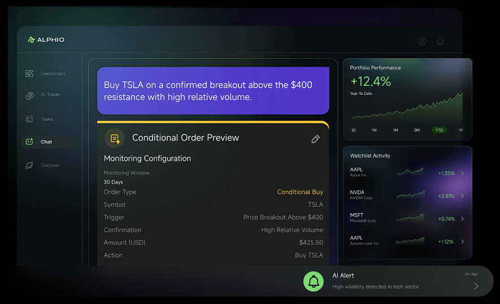Image resolution: width=500 pixels, height=304 pixels.
Task: Expand the MSFT watchlist row chevron
Action: (462, 219)
